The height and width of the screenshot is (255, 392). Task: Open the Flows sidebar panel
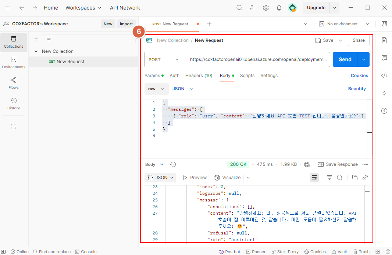click(x=14, y=83)
